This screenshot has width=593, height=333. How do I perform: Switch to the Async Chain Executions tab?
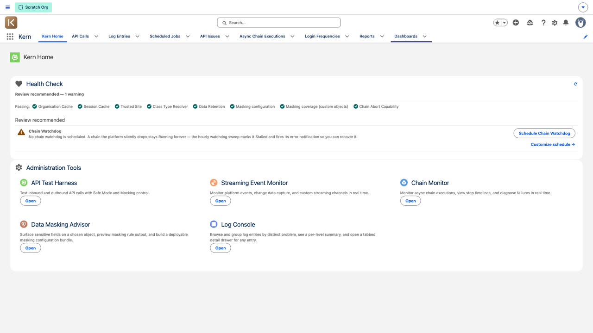tap(262, 37)
